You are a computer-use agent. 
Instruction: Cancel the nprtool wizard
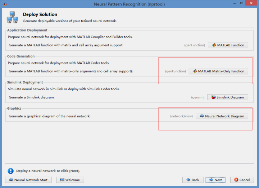point(242,180)
